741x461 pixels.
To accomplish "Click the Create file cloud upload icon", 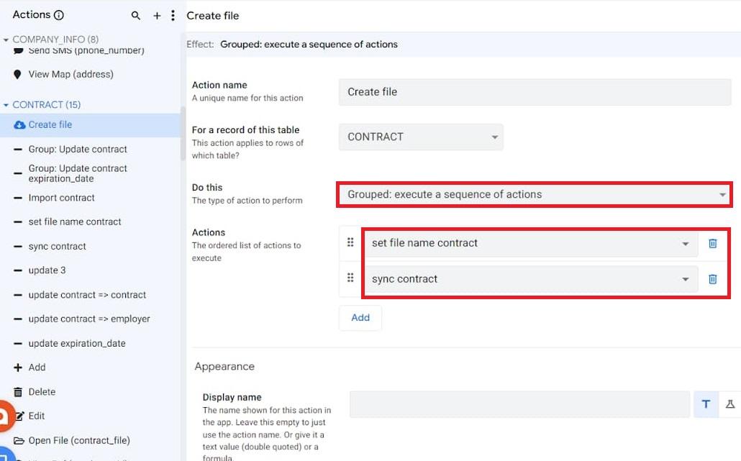I will [x=18, y=124].
